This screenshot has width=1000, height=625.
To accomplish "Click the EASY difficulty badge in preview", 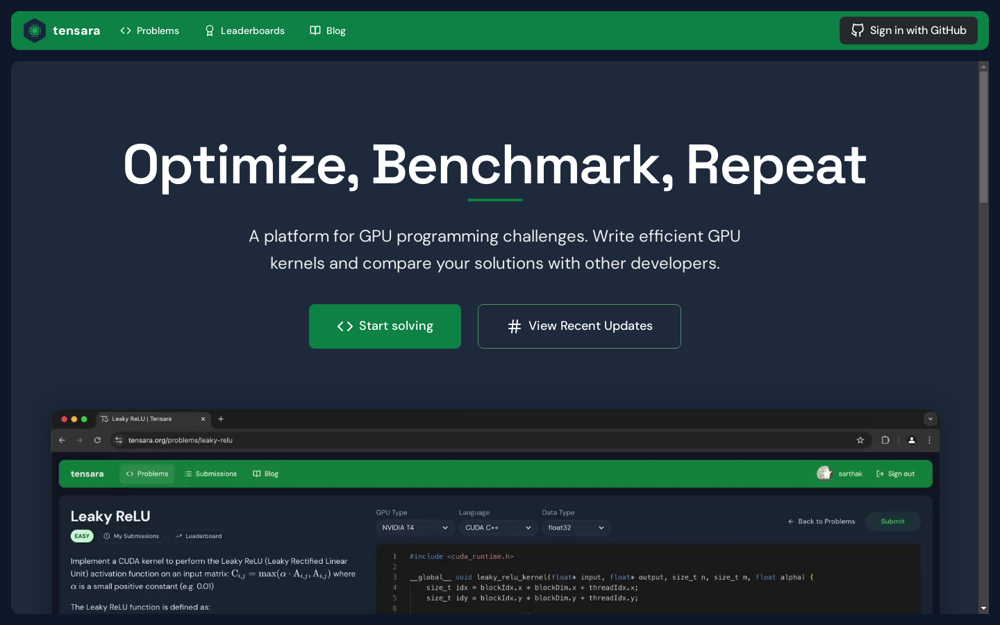I will [x=82, y=536].
